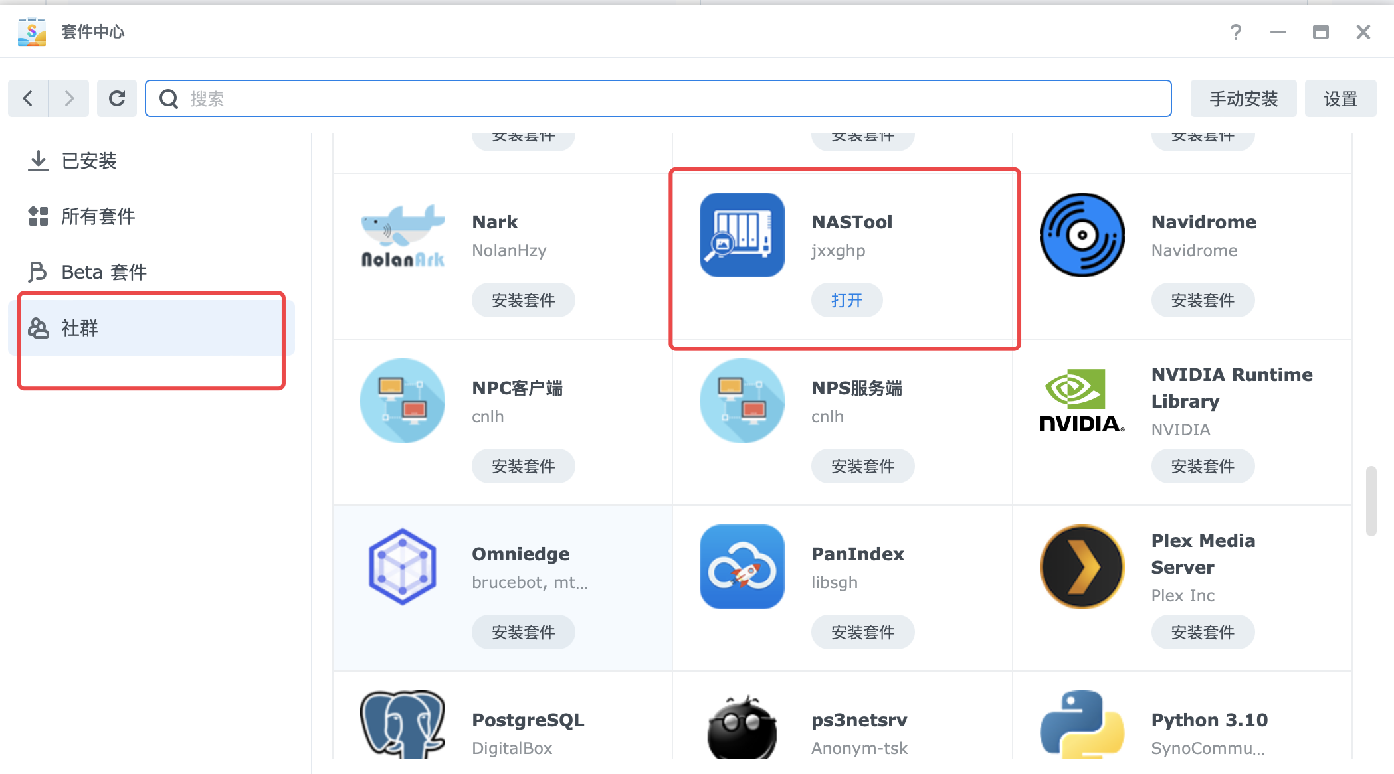Image resolution: width=1394 pixels, height=774 pixels.
Task: Open the Navidrome disc icon
Action: tap(1082, 235)
